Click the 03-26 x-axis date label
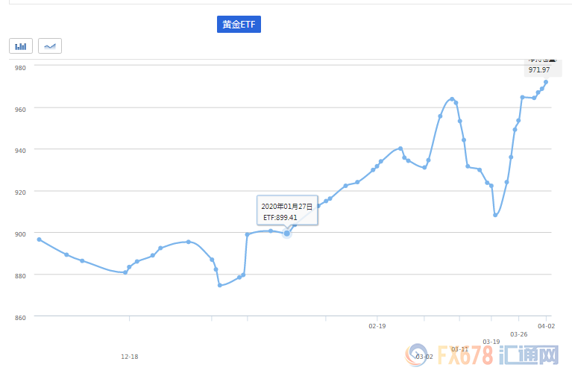The image size is (572, 382). tap(519, 334)
